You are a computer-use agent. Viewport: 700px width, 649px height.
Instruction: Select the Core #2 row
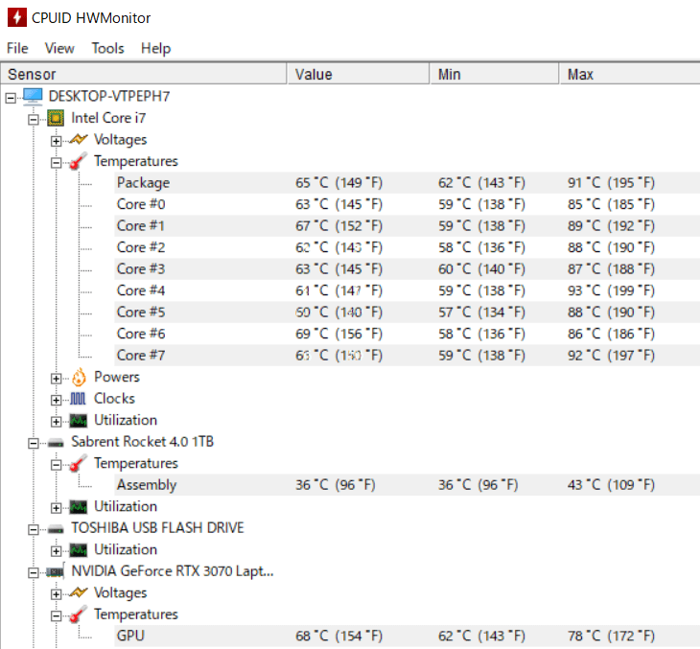coord(408,247)
